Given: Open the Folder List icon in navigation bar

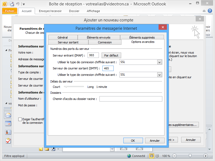Looking at the screenshot, I should tap(47, 149).
